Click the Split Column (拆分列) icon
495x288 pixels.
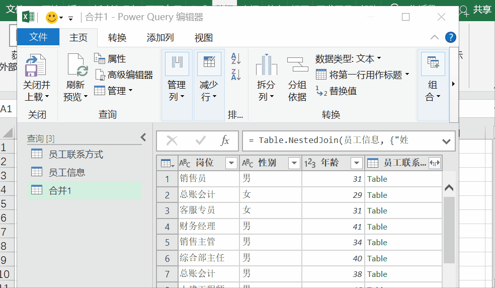pyautogui.click(x=266, y=65)
